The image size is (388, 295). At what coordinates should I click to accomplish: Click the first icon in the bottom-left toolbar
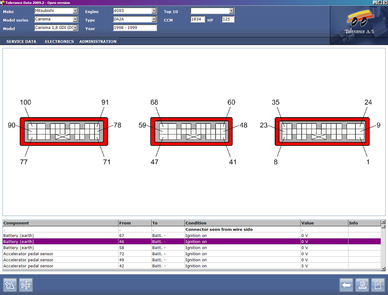(x=10, y=285)
